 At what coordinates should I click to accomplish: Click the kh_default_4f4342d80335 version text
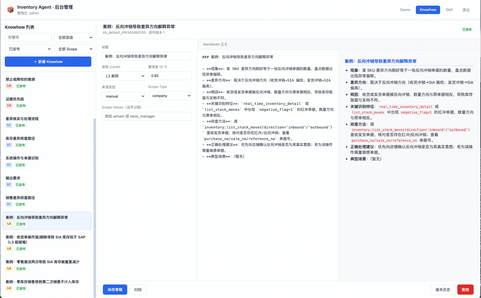(x=134, y=33)
